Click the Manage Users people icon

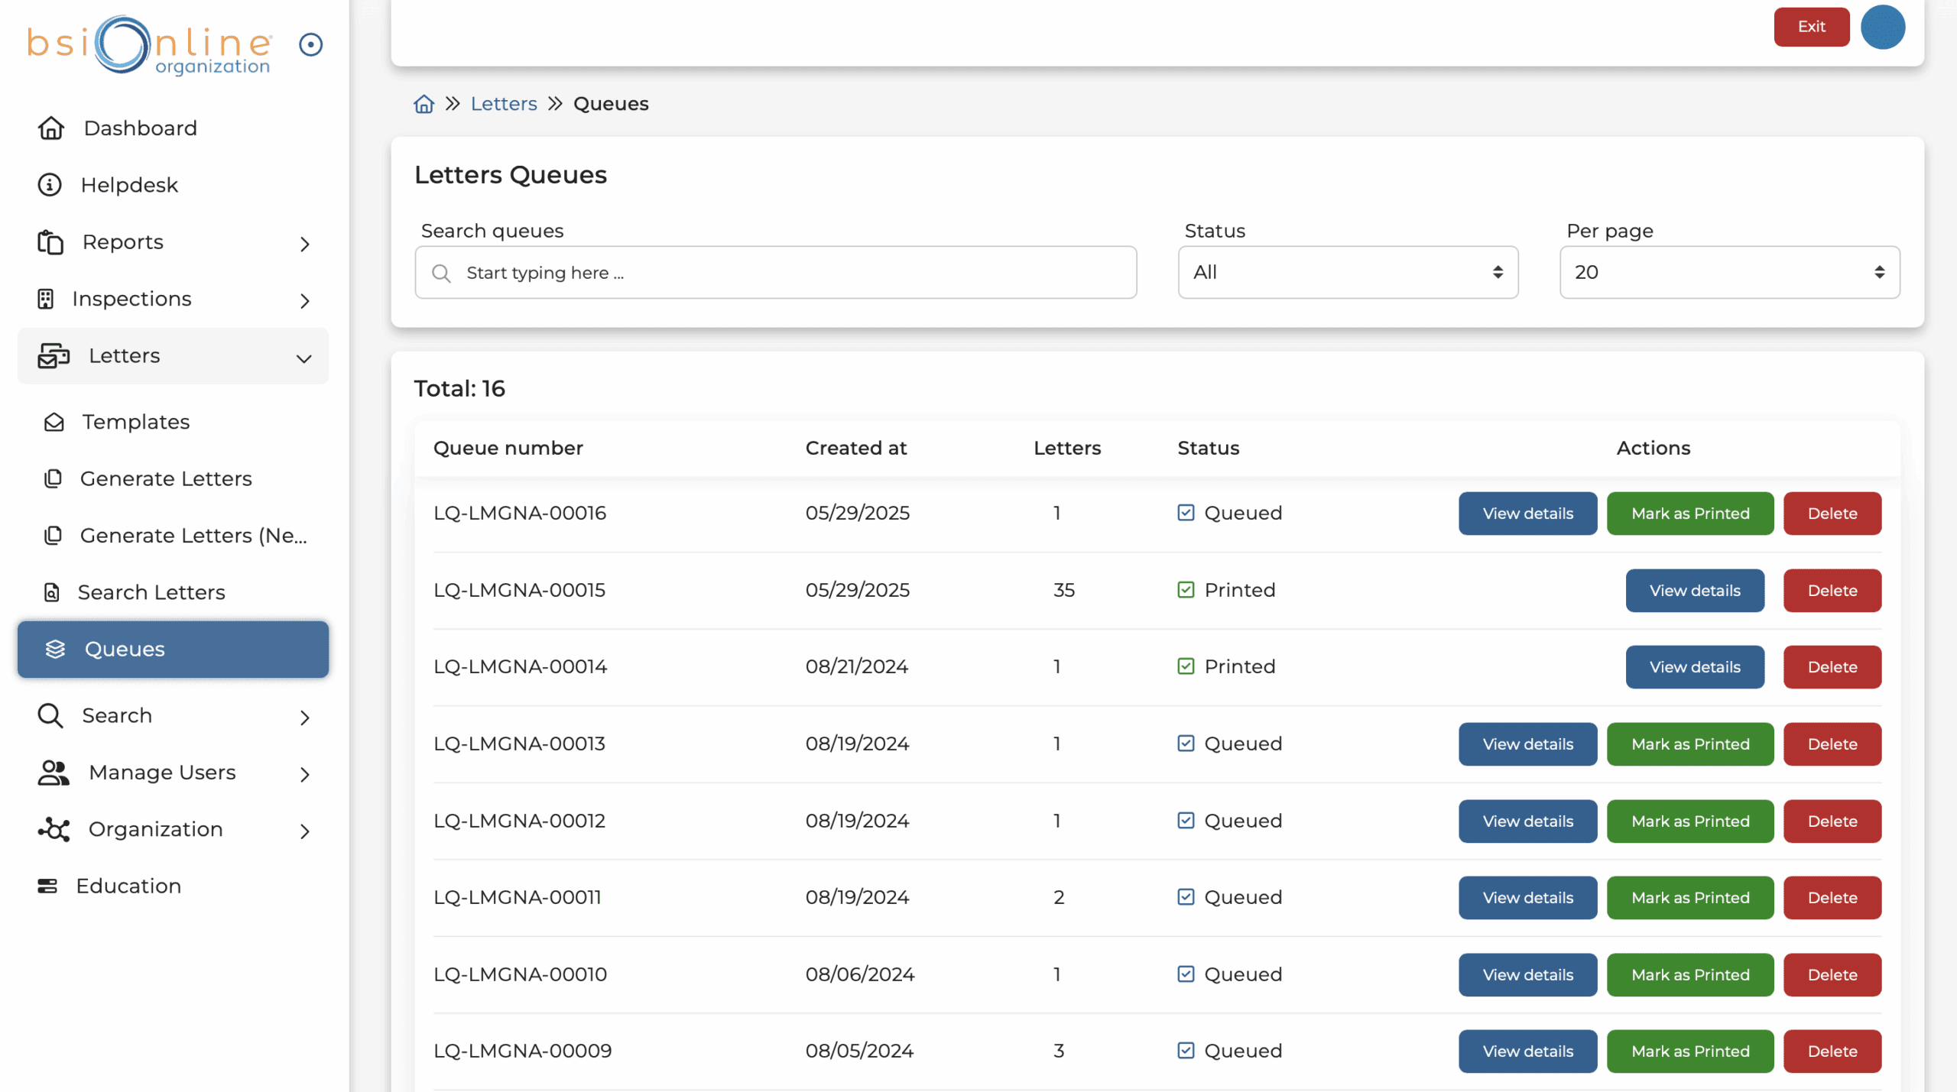(54, 773)
